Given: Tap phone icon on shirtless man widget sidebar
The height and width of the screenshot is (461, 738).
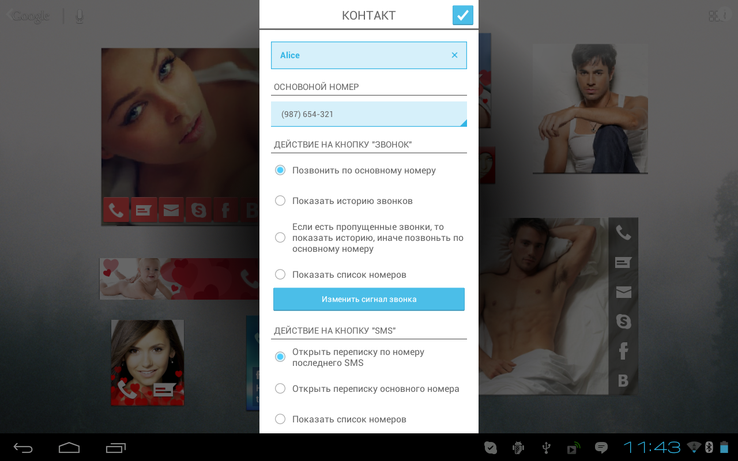Looking at the screenshot, I should pyautogui.click(x=623, y=232).
